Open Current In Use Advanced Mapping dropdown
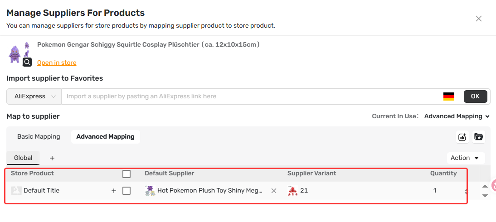The height and width of the screenshot is (222, 496). (x=457, y=116)
